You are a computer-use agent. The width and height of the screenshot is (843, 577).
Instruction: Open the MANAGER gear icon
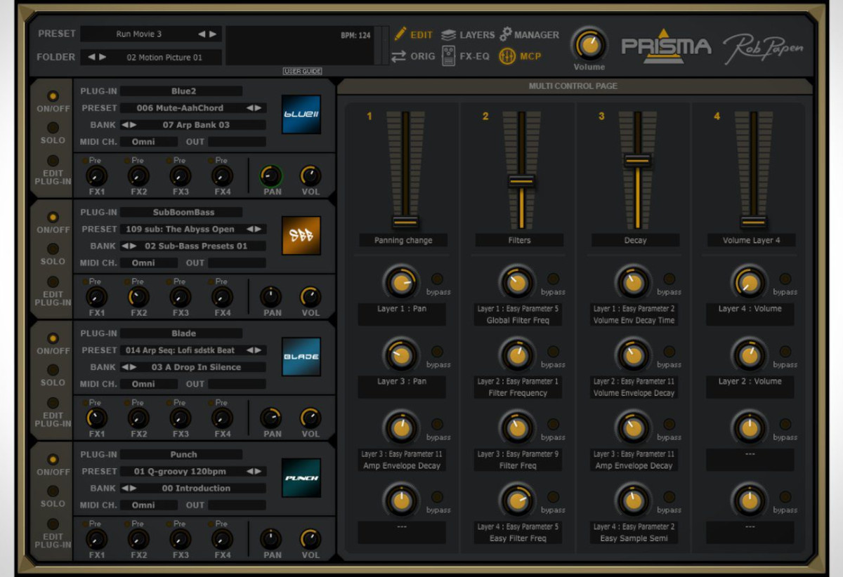(506, 34)
